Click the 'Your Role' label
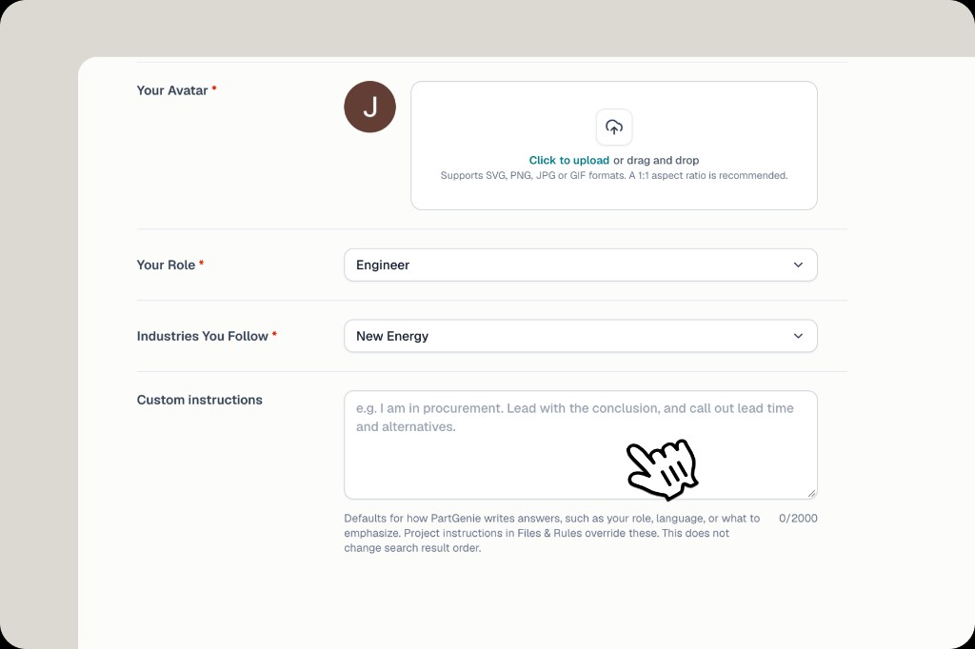 (x=166, y=265)
